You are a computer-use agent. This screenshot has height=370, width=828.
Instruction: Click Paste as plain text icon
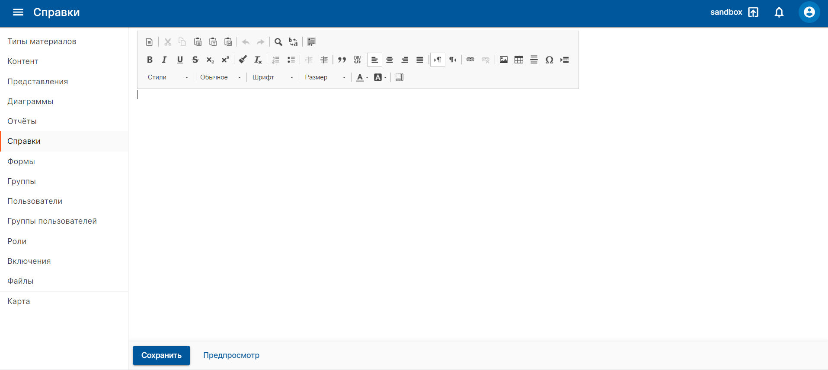tap(213, 42)
